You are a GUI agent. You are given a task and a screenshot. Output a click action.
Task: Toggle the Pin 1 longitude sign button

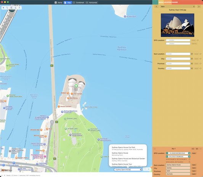pos(167,156)
